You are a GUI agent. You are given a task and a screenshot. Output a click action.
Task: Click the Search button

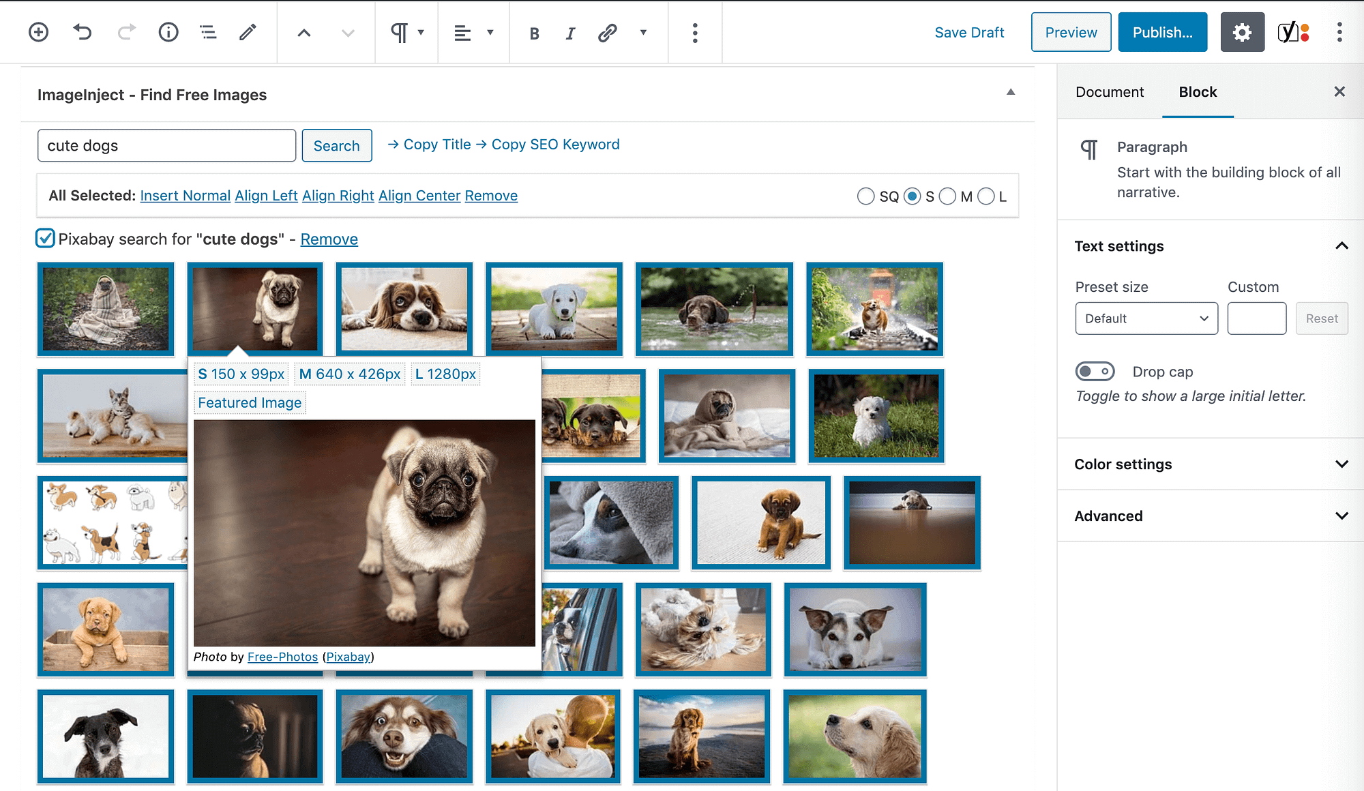click(x=336, y=145)
